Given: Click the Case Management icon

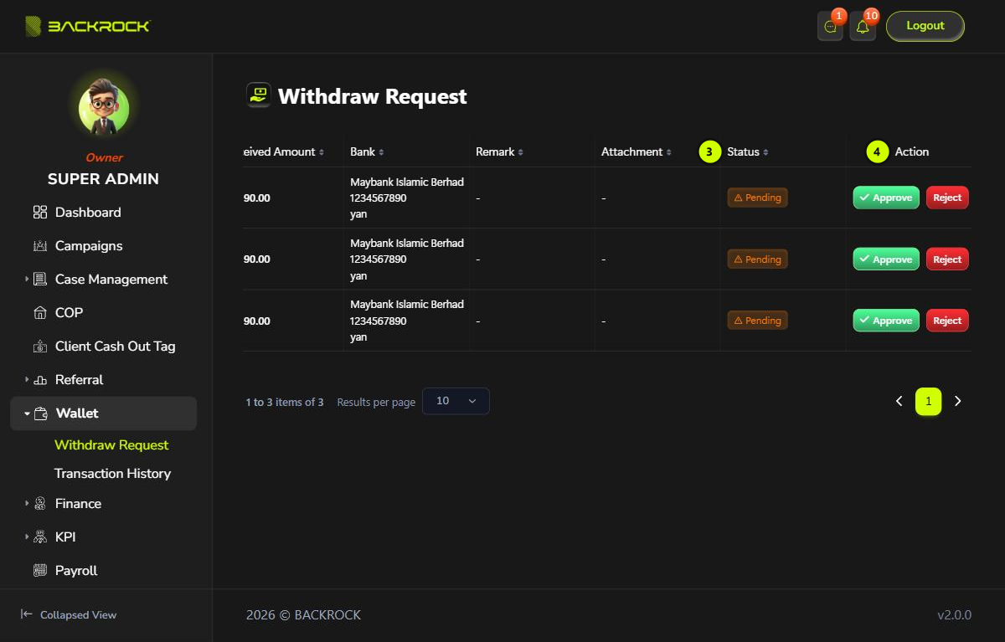Looking at the screenshot, I should click(40, 280).
